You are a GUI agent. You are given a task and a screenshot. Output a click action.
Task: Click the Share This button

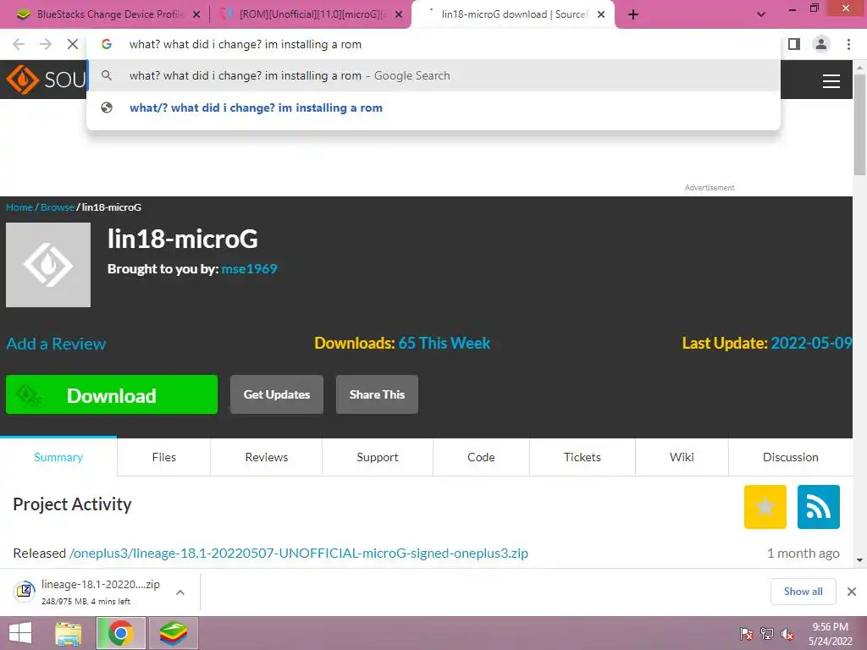coord(377,394)
